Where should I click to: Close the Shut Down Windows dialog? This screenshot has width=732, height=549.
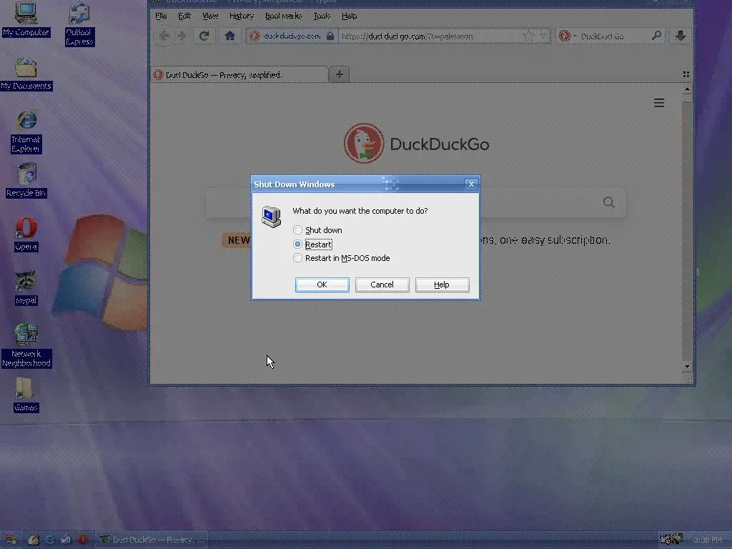[x=471, y=184]
